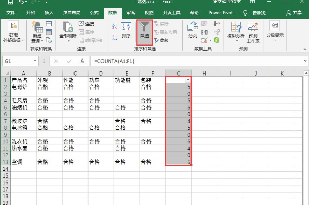The width and height of the screenshot is (309, 205).
Task: Open the custom Sort (排序) dialog
Action: (x=126, y=30)
